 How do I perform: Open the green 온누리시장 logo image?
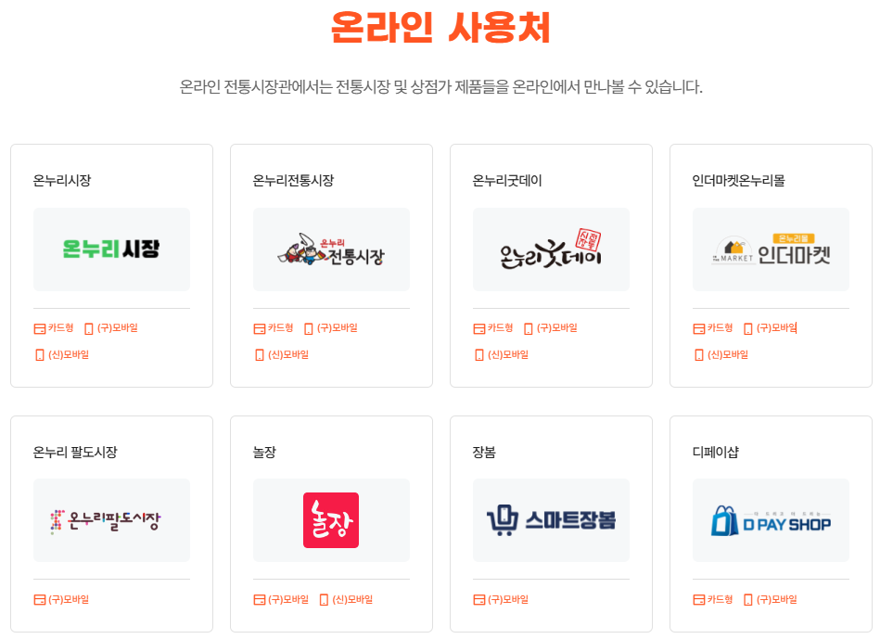tap(111, 249)
